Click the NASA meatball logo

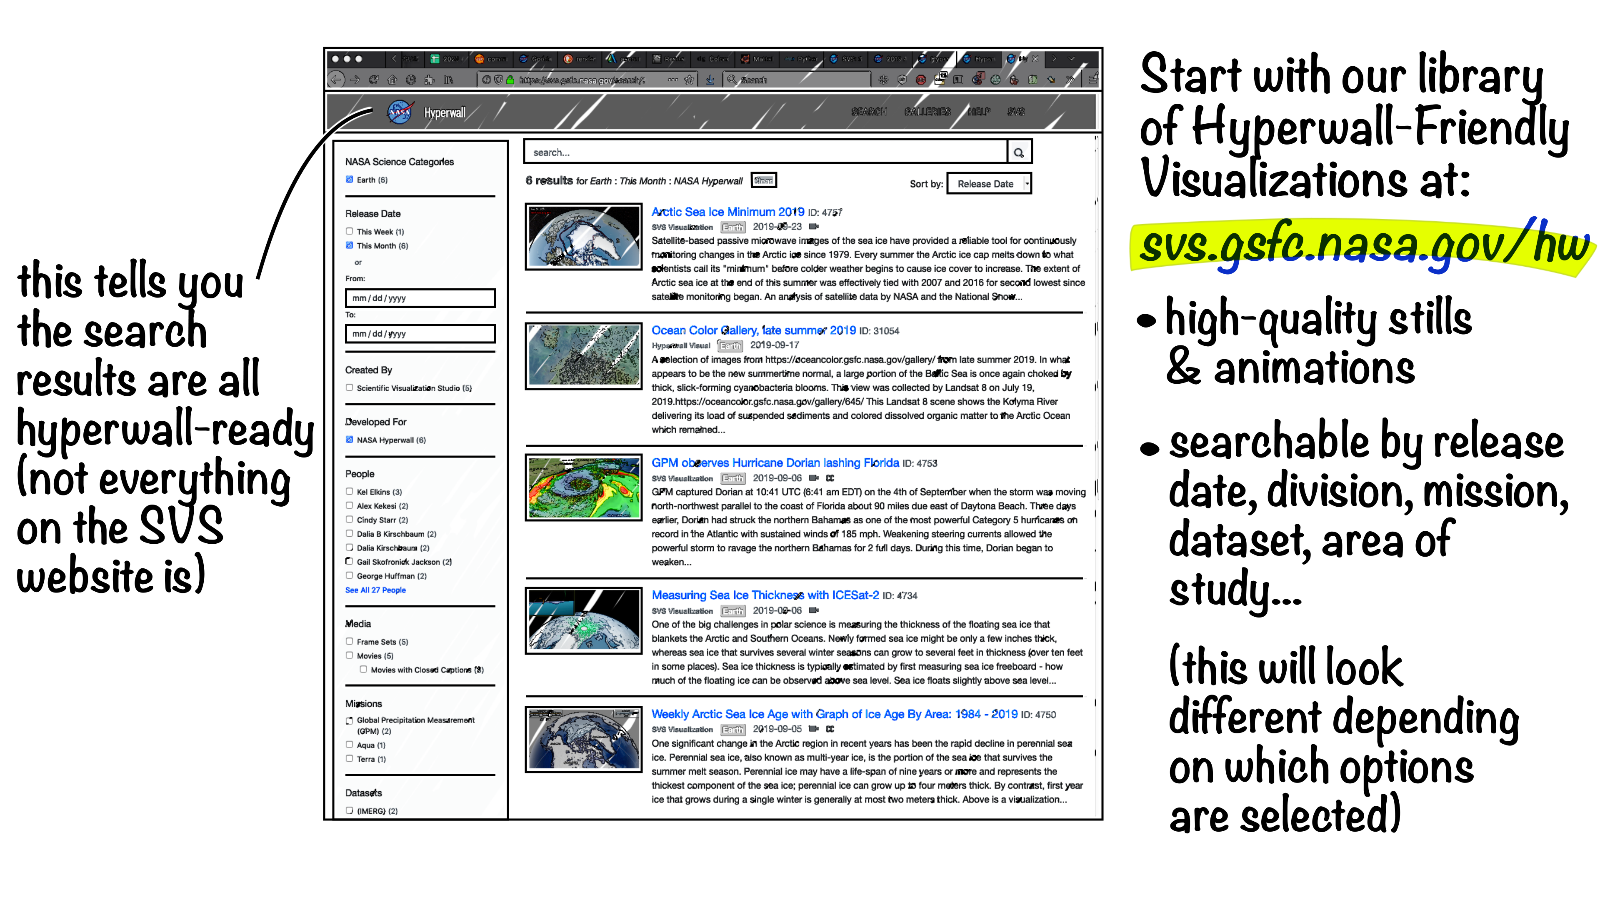(400, 112)
